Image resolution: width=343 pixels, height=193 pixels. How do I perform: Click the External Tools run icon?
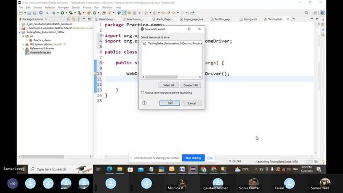pyautogui.click(x=79, y=13)
